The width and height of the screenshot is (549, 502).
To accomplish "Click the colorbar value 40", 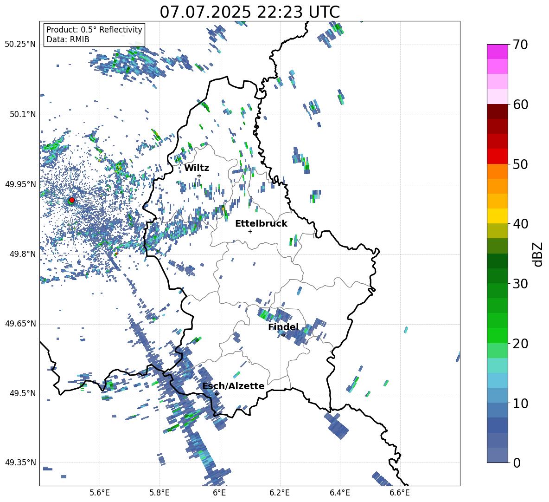I will (x=520, y=224).
